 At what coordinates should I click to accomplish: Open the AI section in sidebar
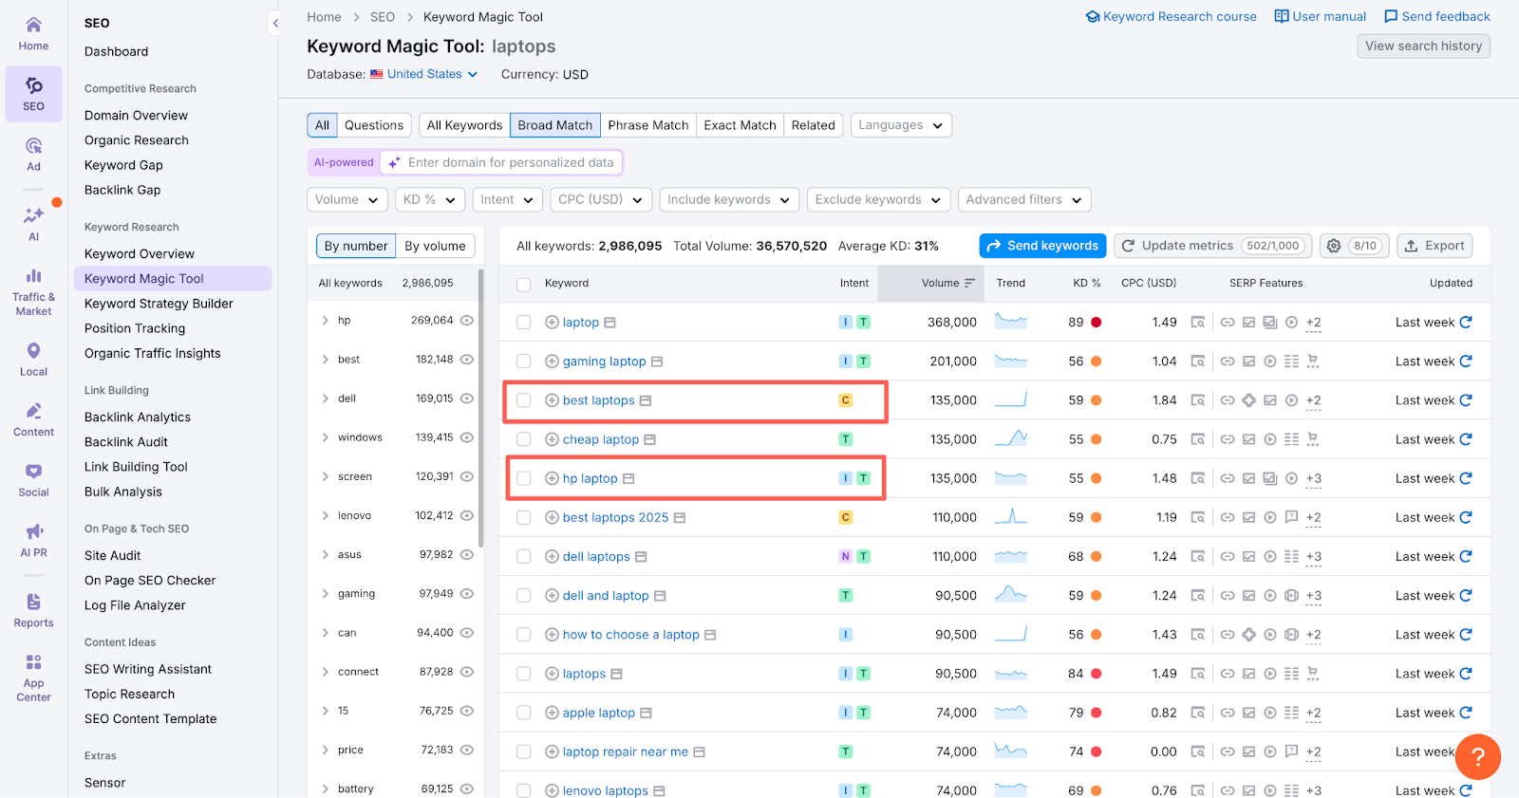click(x=33, y=224)
